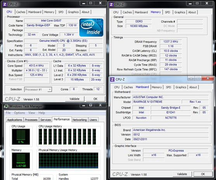The image size is (216, 180).
Task: Click the 16360 MBytes memory size field
Action: click(x=139, y=26)
